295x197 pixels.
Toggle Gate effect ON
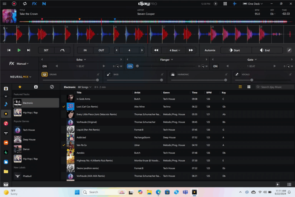[x=215, y=66]
